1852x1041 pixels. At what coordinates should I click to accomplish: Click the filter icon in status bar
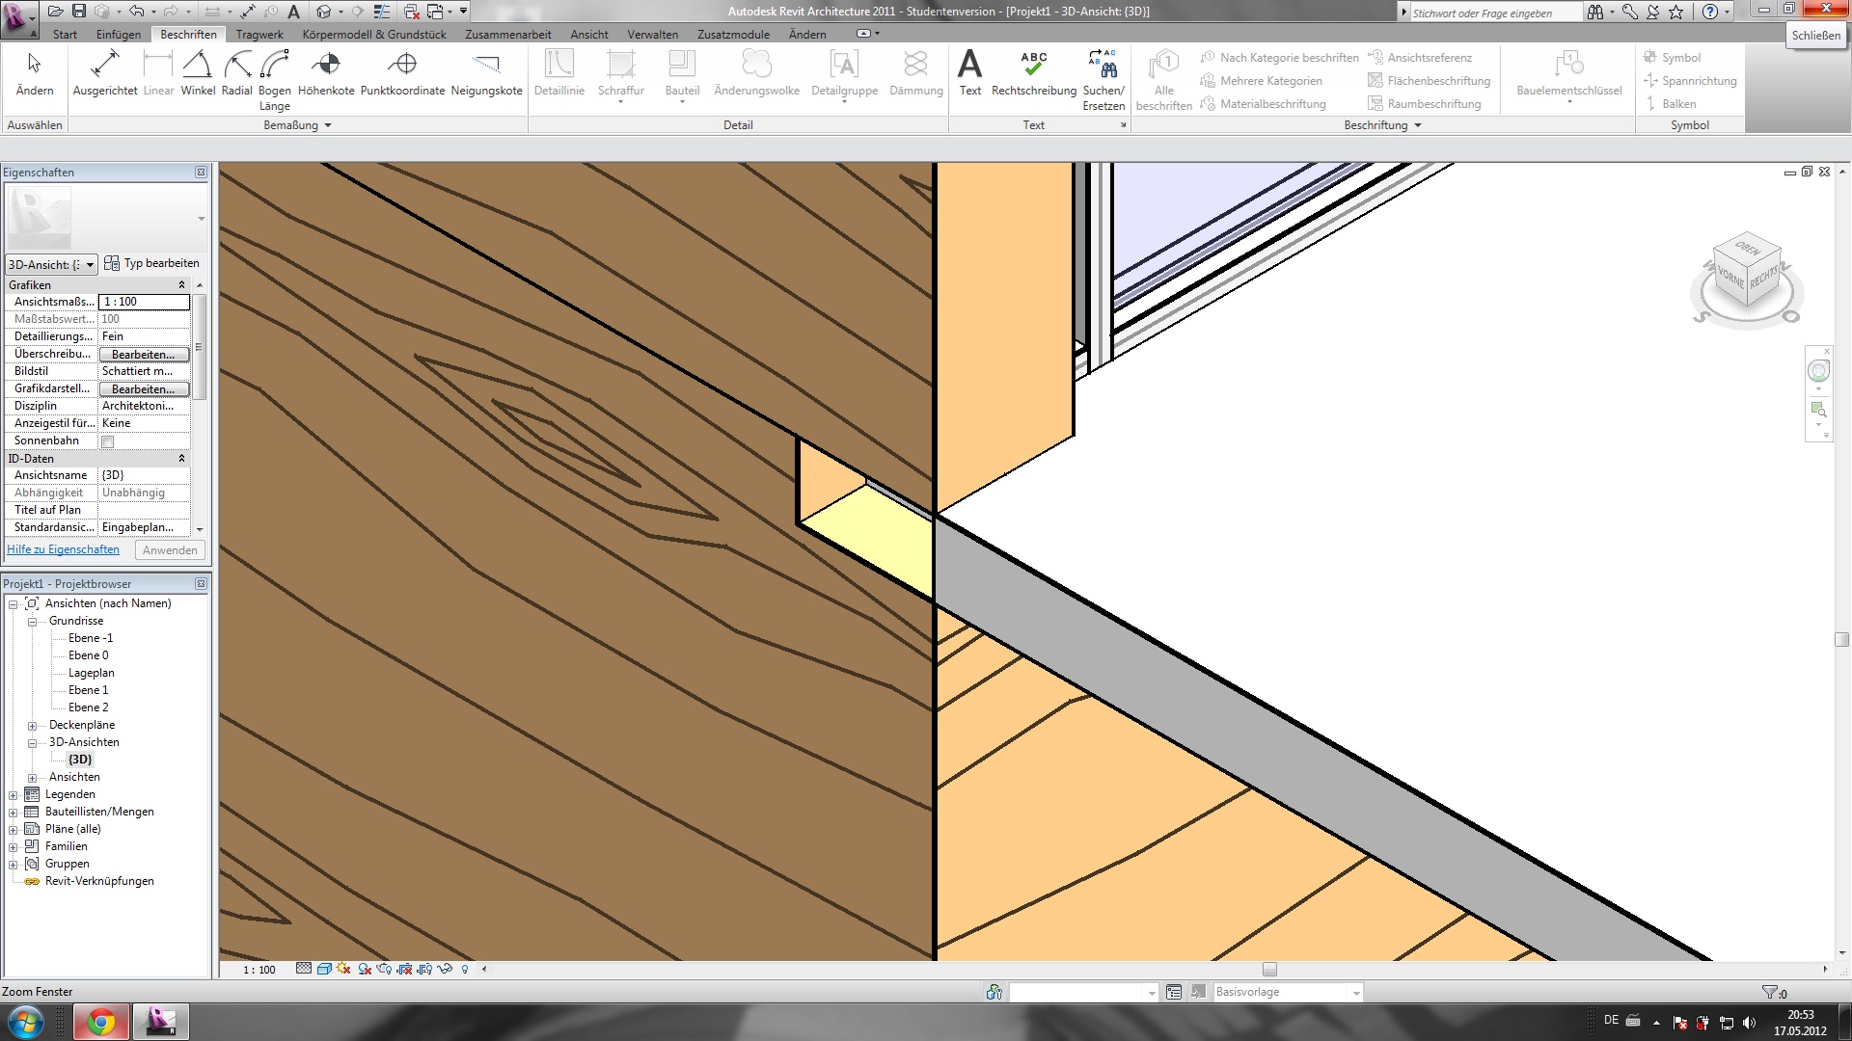pos(1770,992)
